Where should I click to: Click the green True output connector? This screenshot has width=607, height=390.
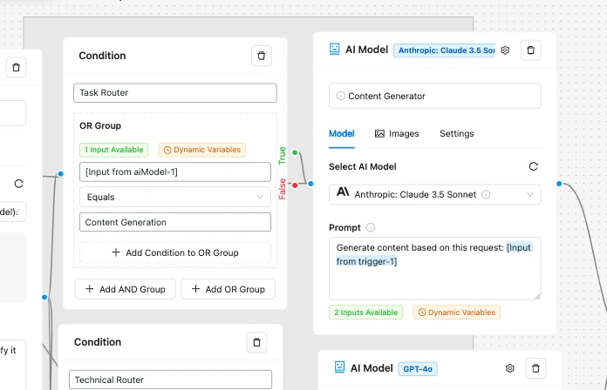tap(295, 153)
